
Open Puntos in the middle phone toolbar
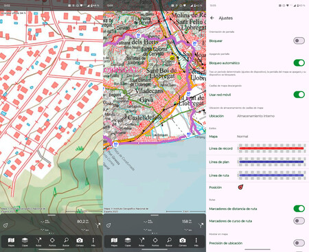click(155, 242)
